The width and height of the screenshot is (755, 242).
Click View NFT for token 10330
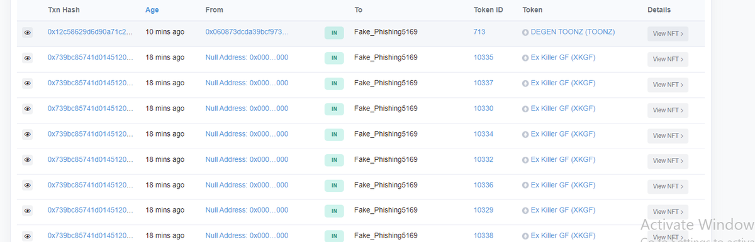668,110
